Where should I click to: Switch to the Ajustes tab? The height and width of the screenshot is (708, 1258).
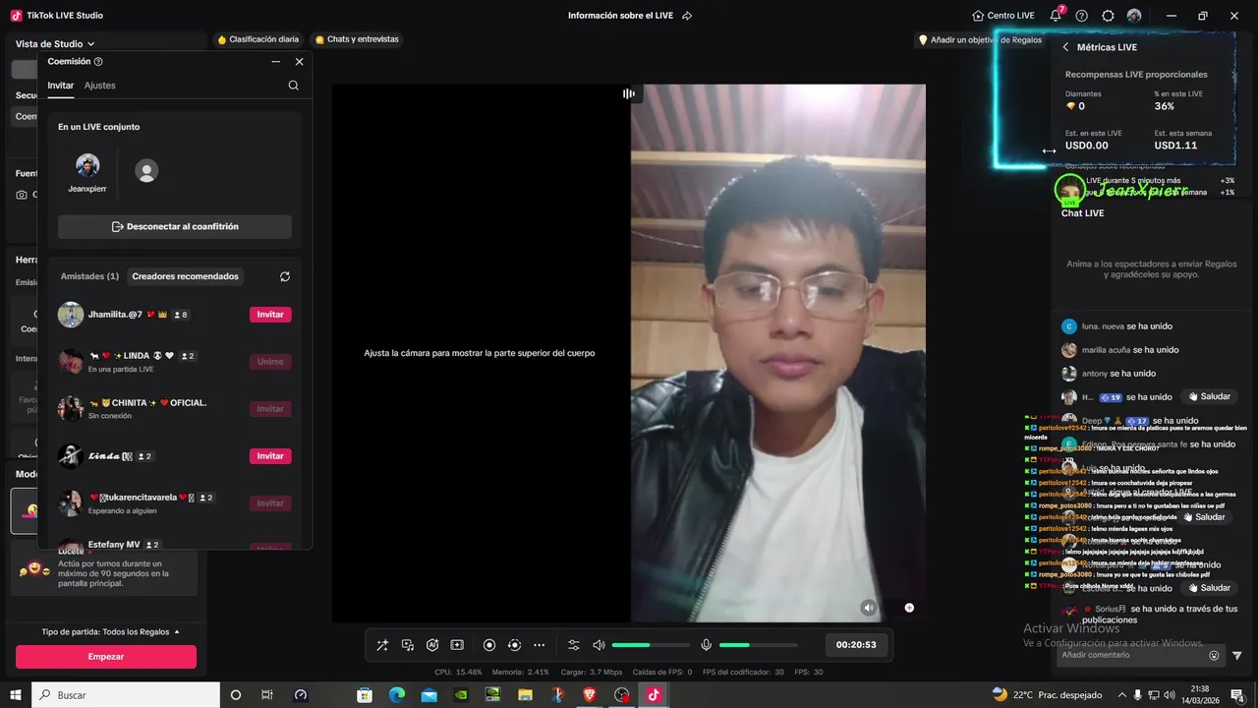99,86
